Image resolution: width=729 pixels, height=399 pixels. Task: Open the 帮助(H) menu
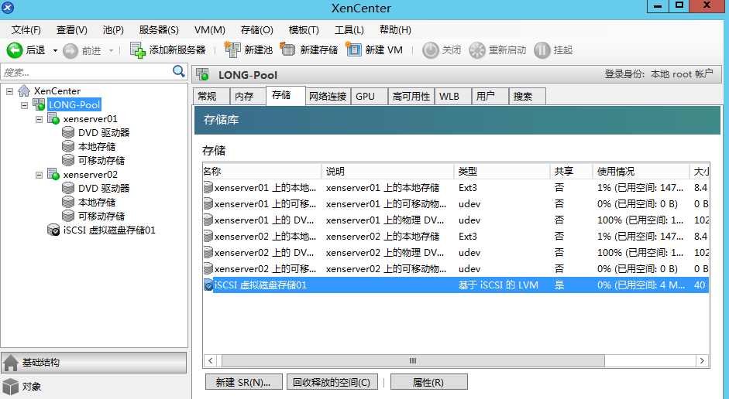coord(395,30)
